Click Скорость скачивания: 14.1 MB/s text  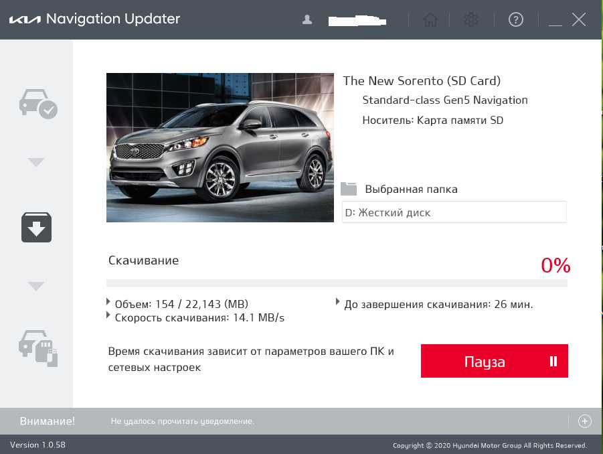pyautogui.click(x=199, y=318)
